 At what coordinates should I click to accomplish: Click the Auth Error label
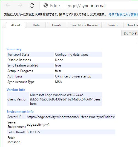coord(15,76)
